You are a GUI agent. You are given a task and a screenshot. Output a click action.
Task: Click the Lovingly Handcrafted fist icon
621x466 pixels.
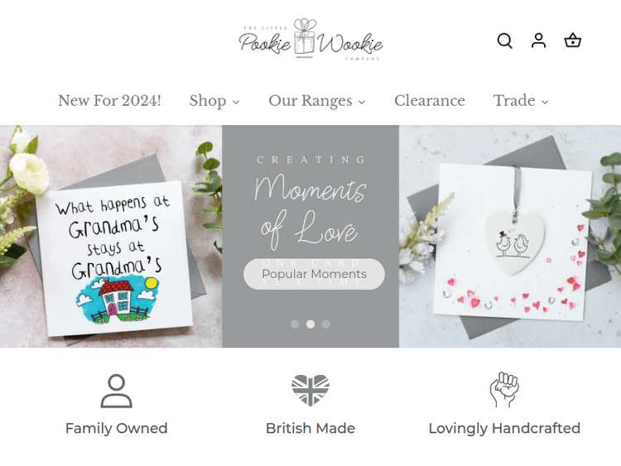[504, 390]
